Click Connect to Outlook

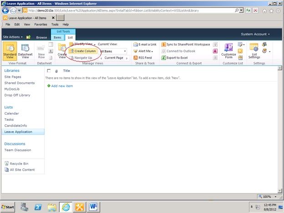[178, 51]
